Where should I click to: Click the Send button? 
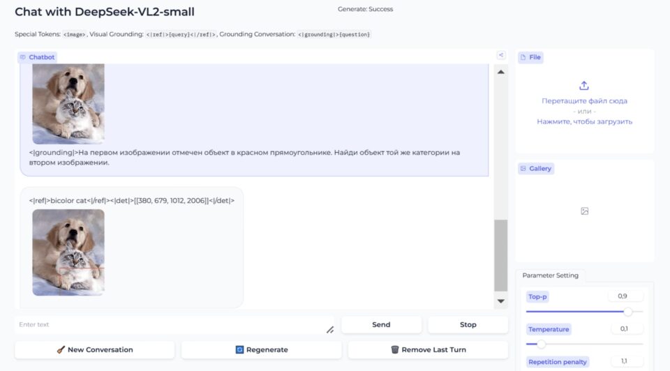point(381,324)
